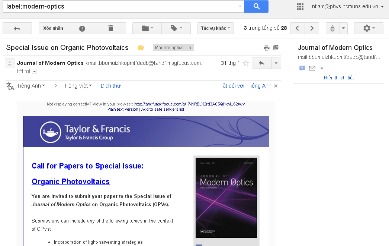
Task: Report this message as spam
Action: click(82, 28)
